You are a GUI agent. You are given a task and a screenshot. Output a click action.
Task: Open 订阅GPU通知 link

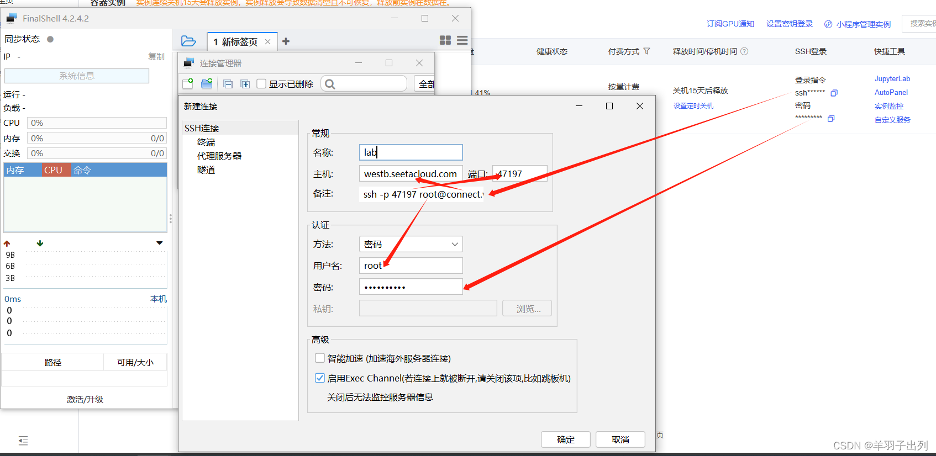pyautogui.click(x=730, y=24)
